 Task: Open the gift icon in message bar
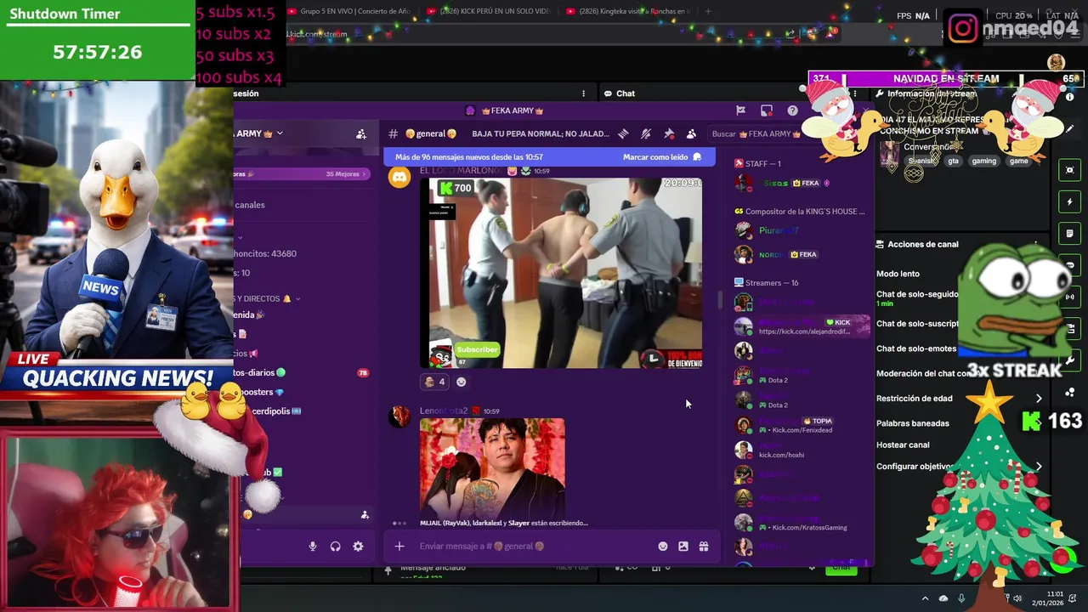704,546
